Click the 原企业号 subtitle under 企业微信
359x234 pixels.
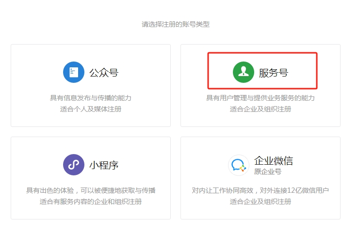268,172
